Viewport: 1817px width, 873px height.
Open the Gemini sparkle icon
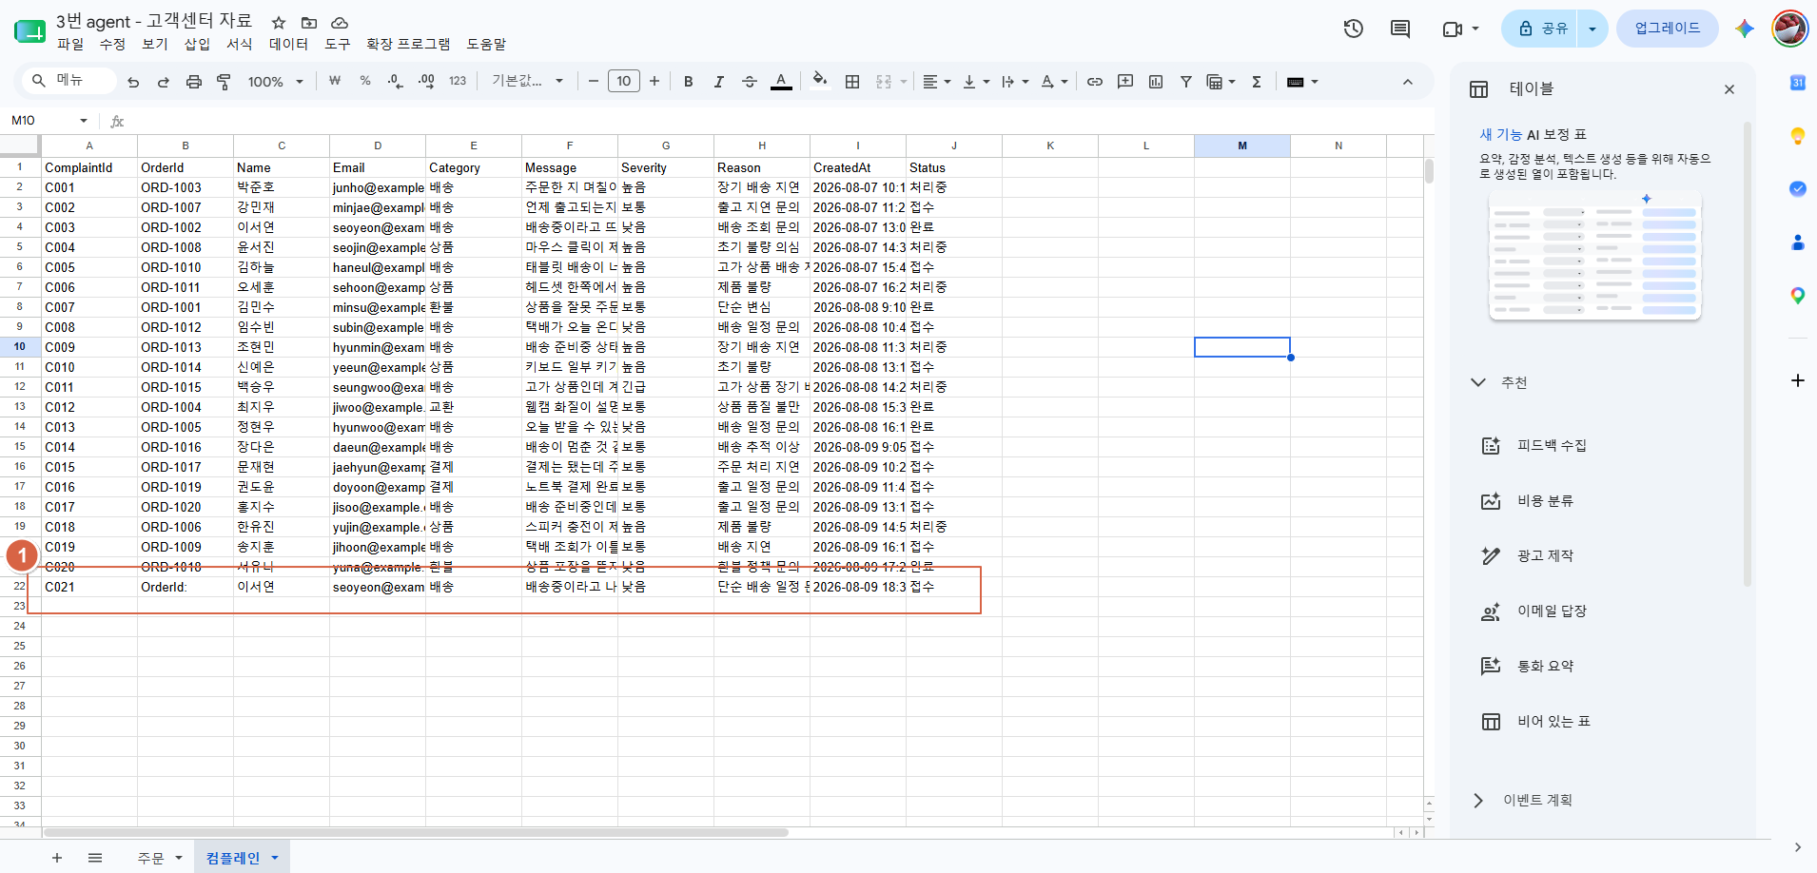tap(1744, 29)
